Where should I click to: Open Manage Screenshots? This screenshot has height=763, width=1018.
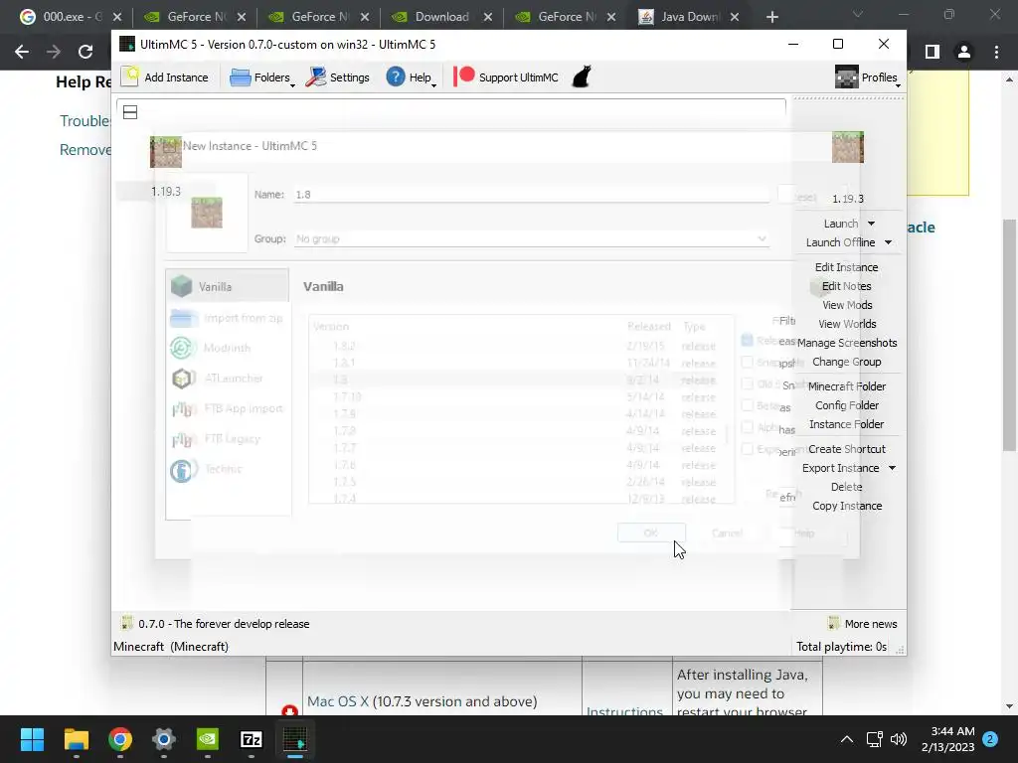coord(847,343)
